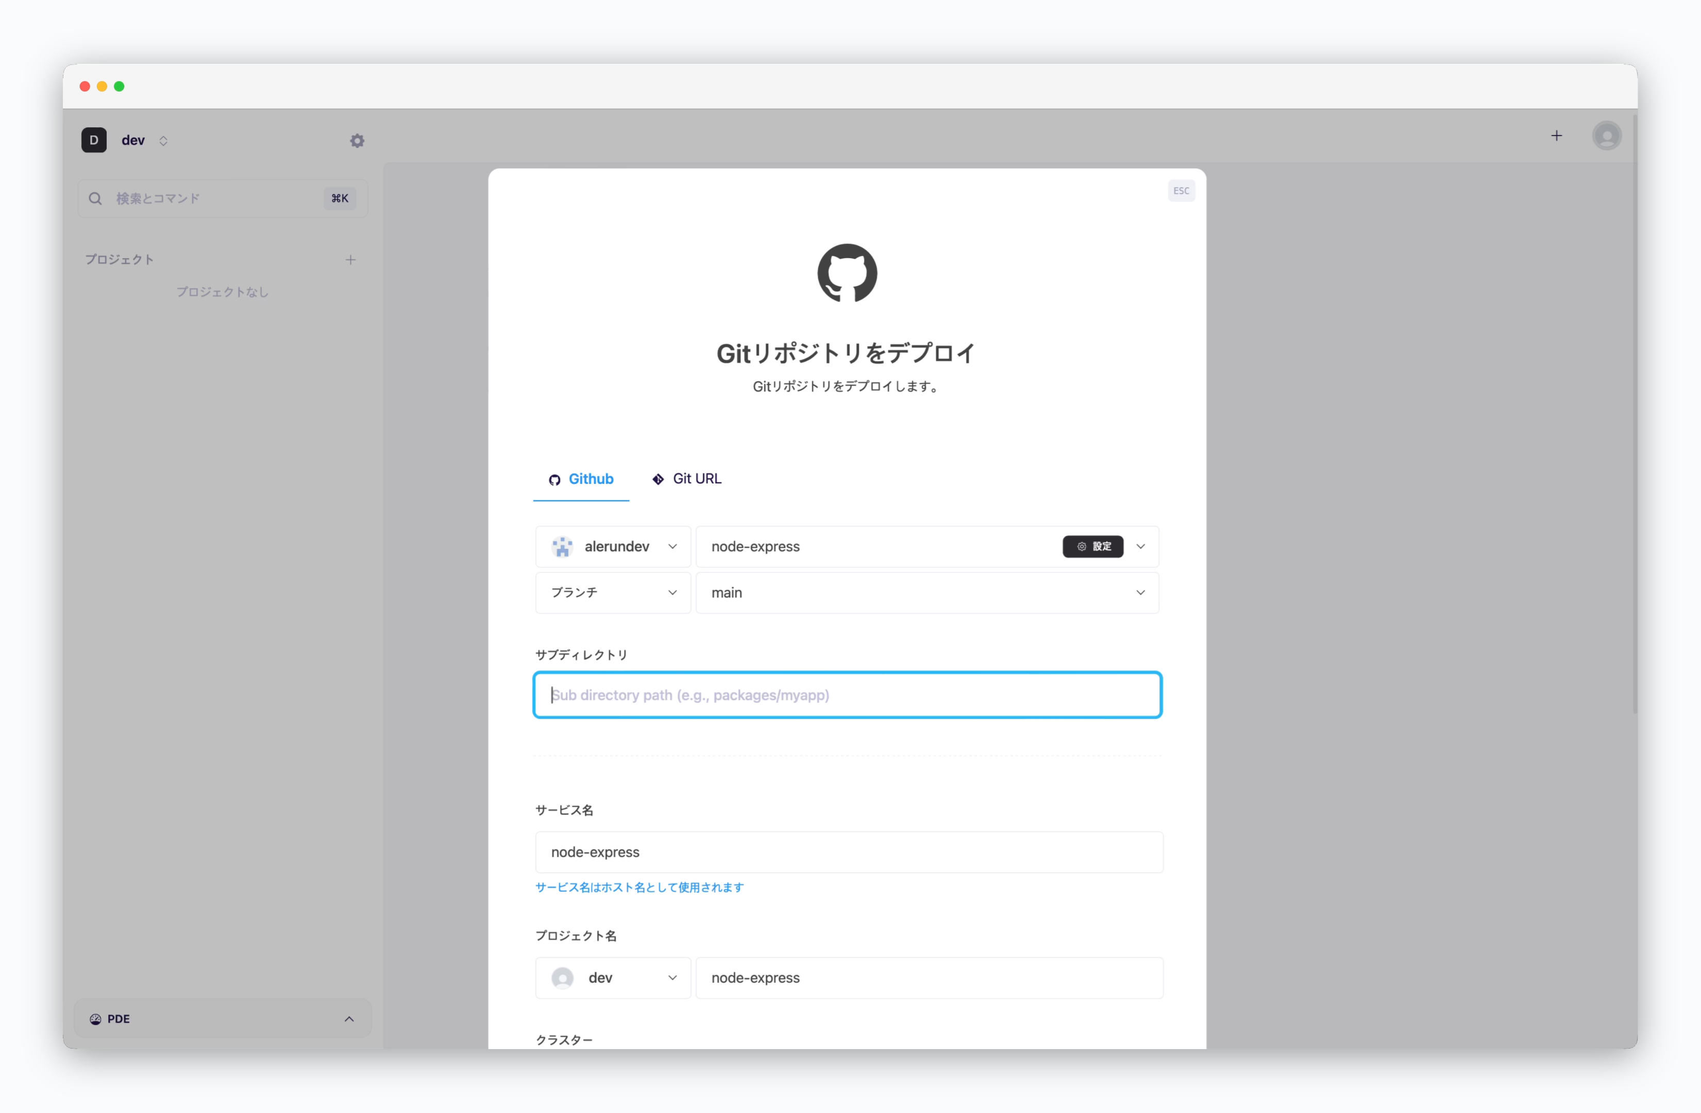This screenshot has width=1701, height=1113.
Task: Click the search magnifier icon
Action: (x=95, y=199)
